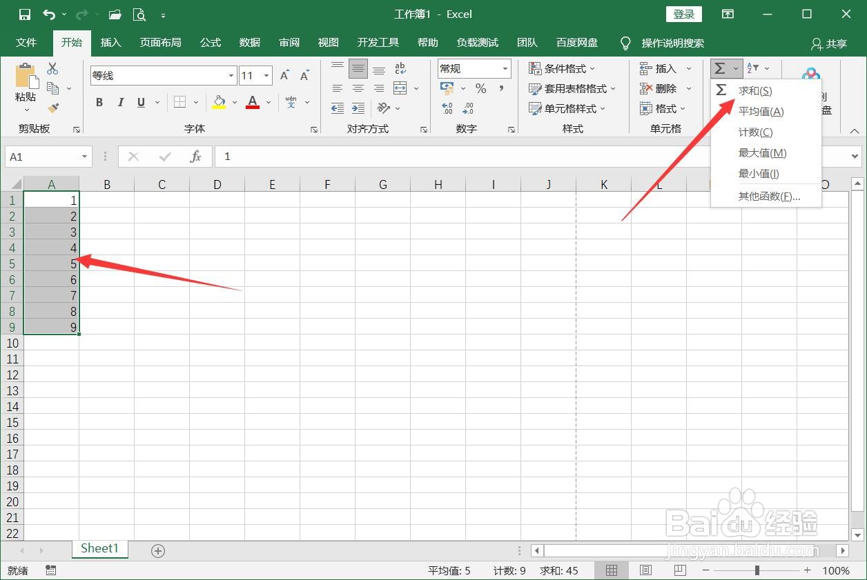
Task: Decrease the font size
Action: pyautogui.click(x=304, y=75)
